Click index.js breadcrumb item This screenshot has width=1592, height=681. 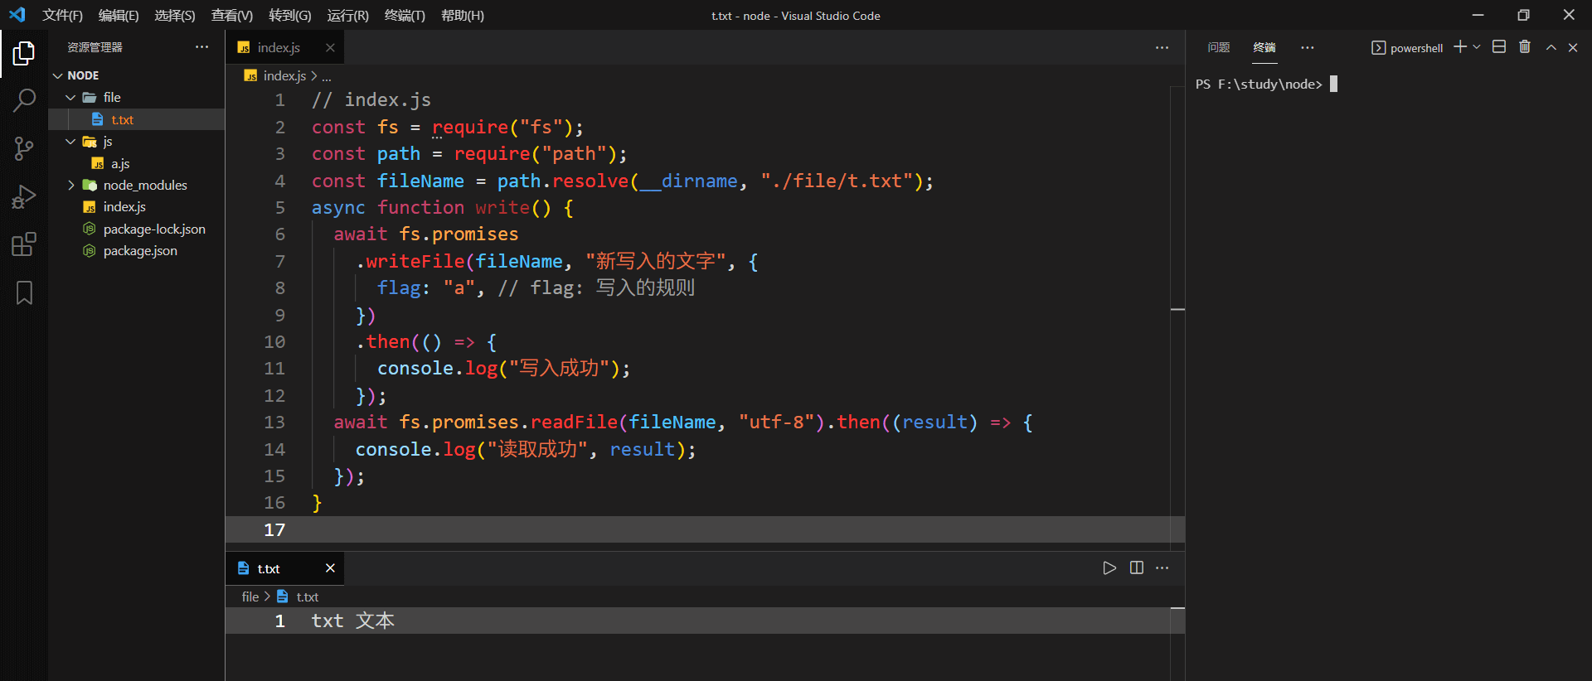point(284,75)
